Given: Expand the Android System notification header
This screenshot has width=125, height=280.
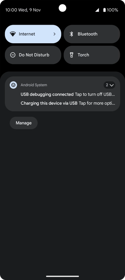Looking at the screenshot, I should 34,85.
